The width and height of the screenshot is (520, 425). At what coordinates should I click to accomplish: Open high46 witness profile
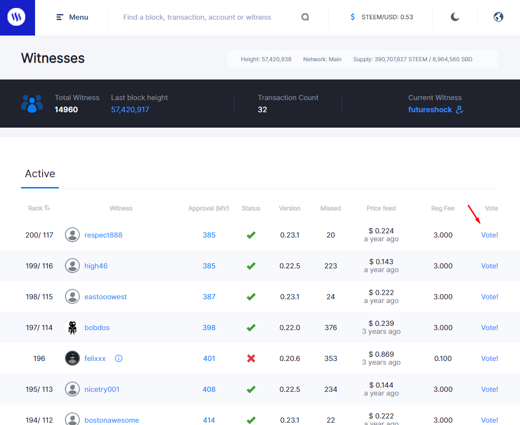coord(96,266)
